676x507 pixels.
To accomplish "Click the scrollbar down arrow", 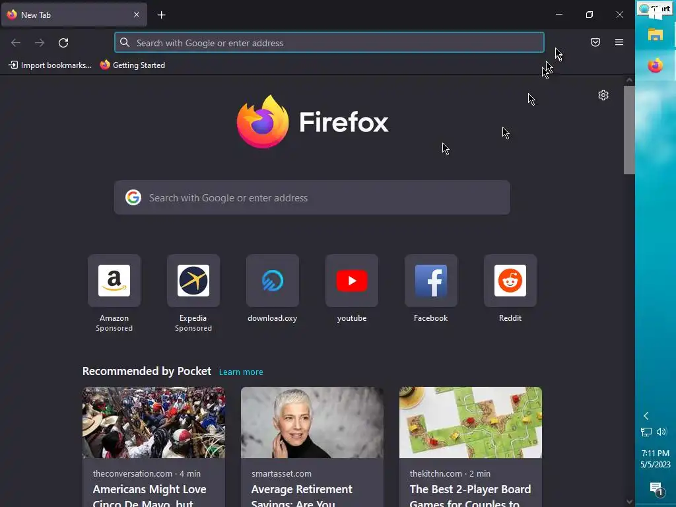I will 629,502.
